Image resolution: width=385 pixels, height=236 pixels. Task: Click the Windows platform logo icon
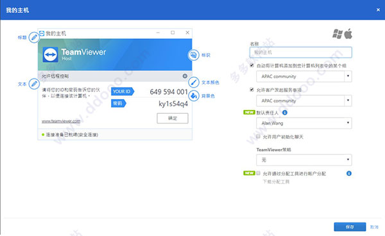[338, 34]
